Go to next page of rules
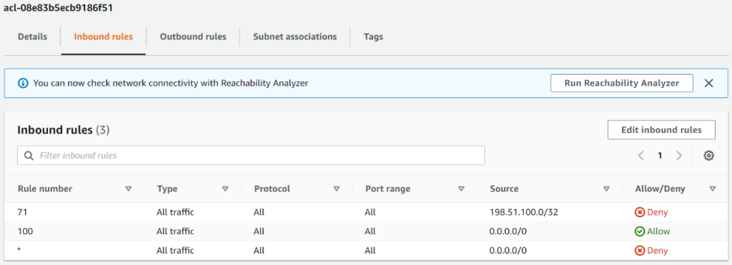Viewport: 732px width, 265px height. [679, 156]
